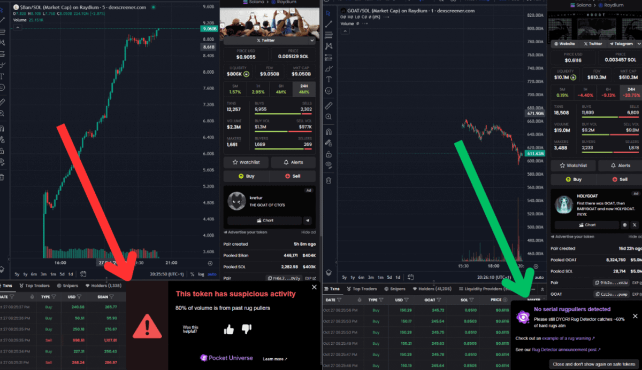Set GOAT chart range to 5d
The image size is (642, 370).
(x=388, y=277)
